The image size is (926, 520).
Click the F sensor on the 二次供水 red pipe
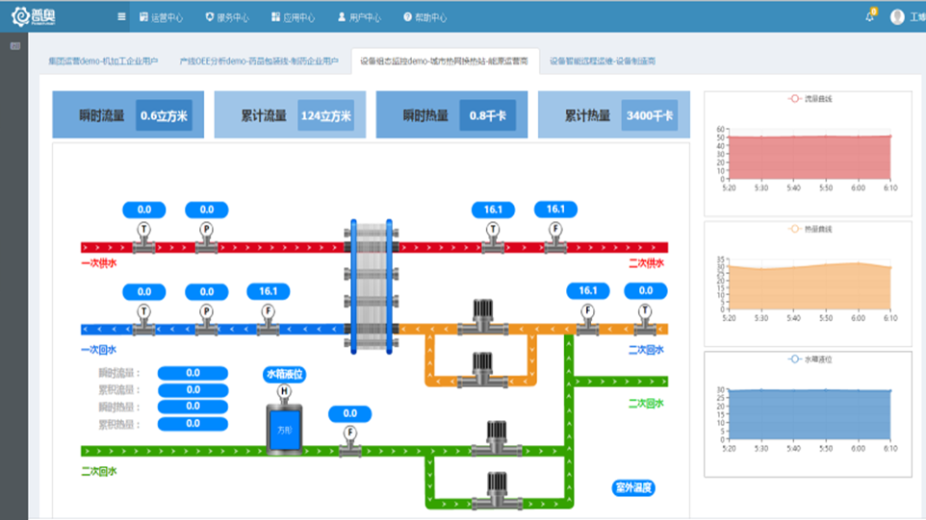pyautogui.click(x=555, y=237)
